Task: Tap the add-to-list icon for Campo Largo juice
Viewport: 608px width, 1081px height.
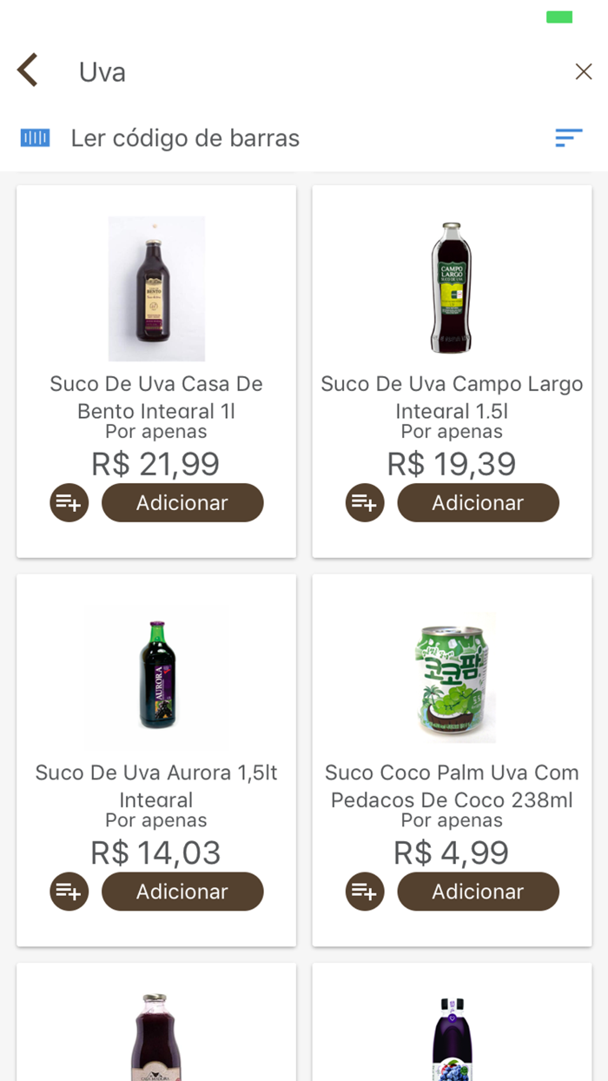Action: [364, 502]
